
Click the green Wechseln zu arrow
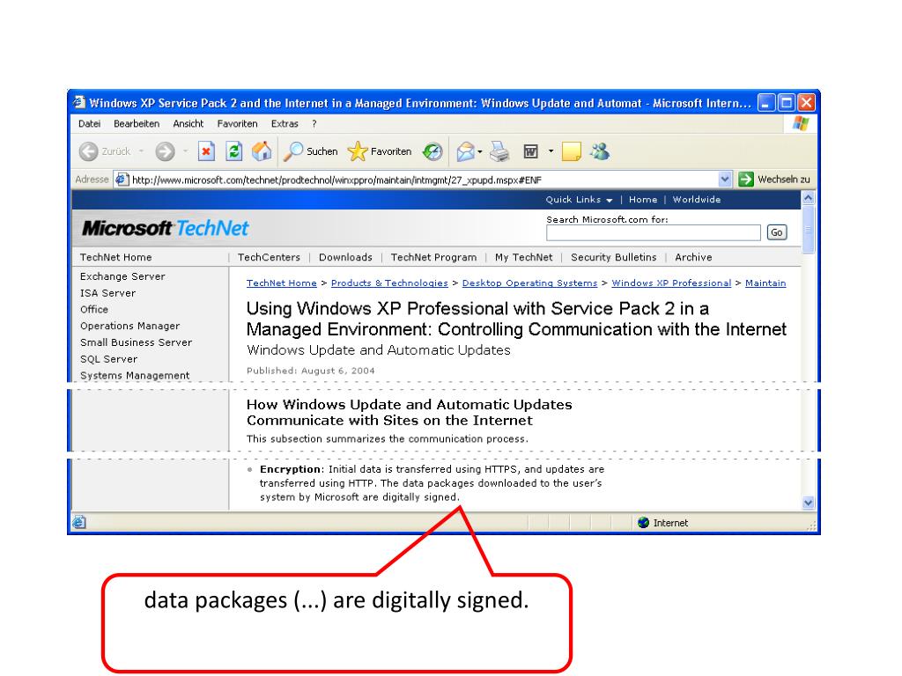[745, 180]
